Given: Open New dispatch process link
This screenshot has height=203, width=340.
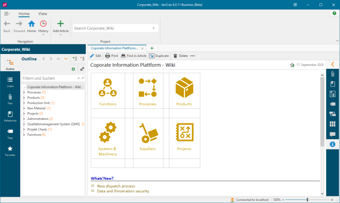Looking at the screenshot, I should pyautogui.click(x=116, y=186).
